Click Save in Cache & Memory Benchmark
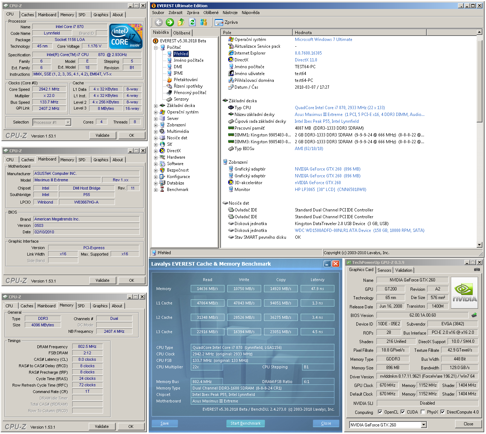Viewport: 486px width, 434px height. click(165, 423)
